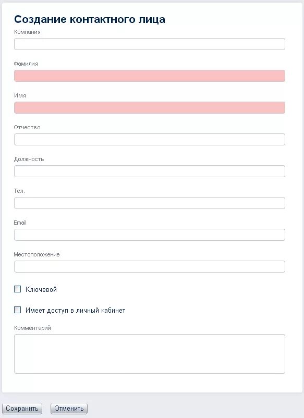Screen dimensions: 304x418
Task: Click inside the Комментарий text area
Action: (x=149, y=354)
